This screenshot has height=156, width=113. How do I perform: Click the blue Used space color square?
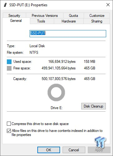coord(9,62)
